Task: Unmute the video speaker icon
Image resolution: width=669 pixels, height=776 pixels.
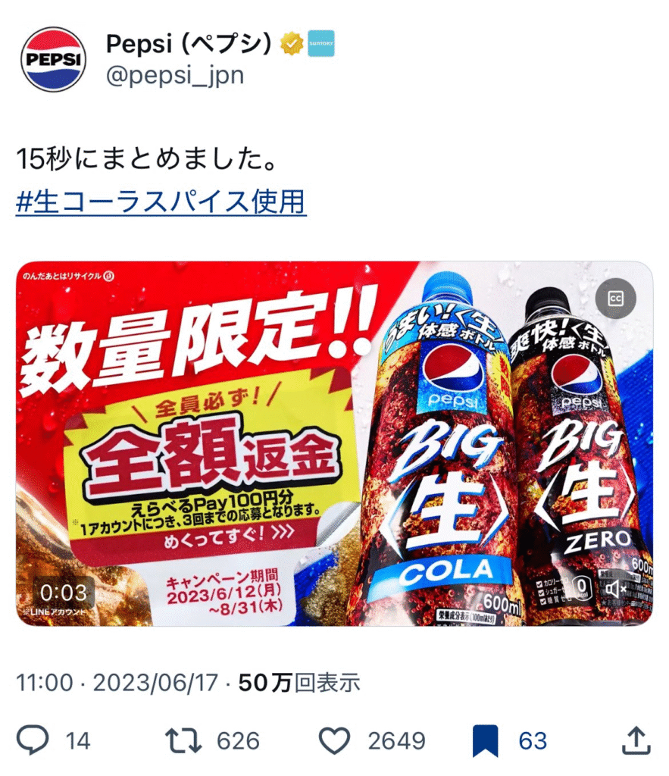Action: [616, 589]
